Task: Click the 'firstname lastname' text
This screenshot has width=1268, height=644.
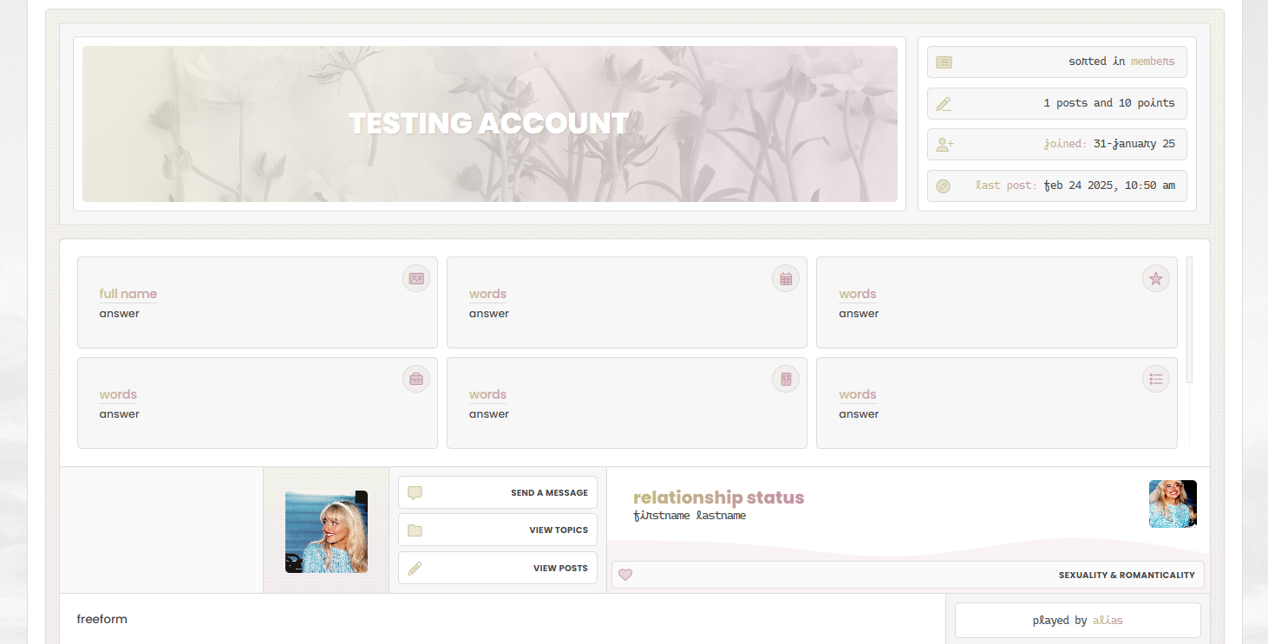Action: tap(690, 516)
